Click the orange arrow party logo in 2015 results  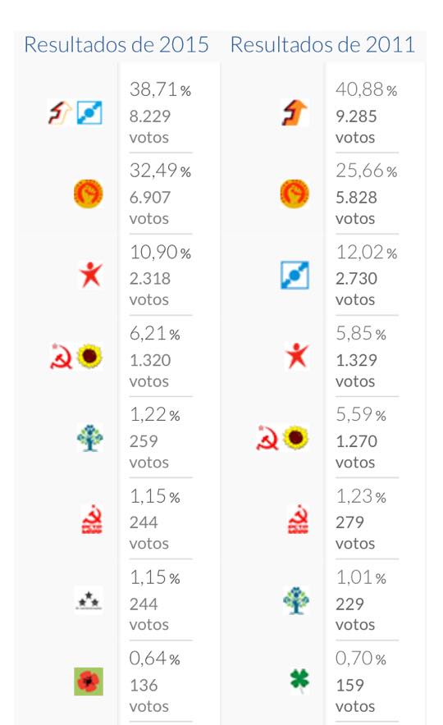pos(60,113)
